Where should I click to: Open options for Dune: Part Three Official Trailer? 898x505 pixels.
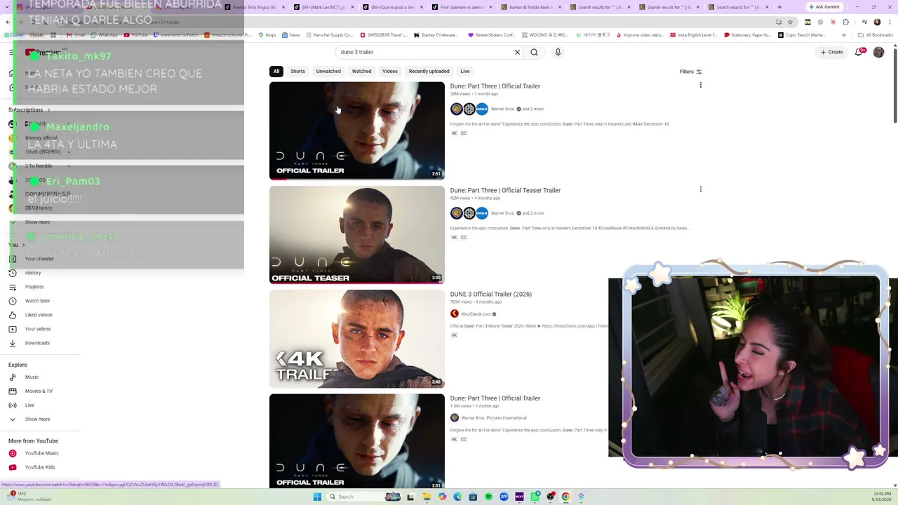pos(700,86)
